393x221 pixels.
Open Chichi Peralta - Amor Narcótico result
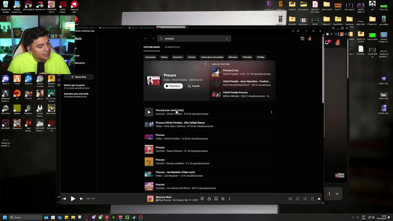242,83
